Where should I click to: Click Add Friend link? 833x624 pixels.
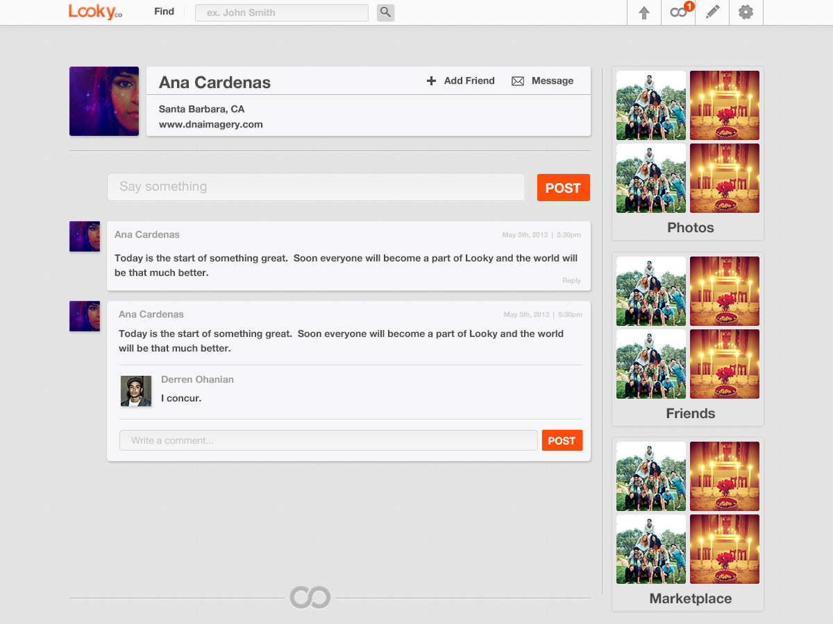click(469, 81)
